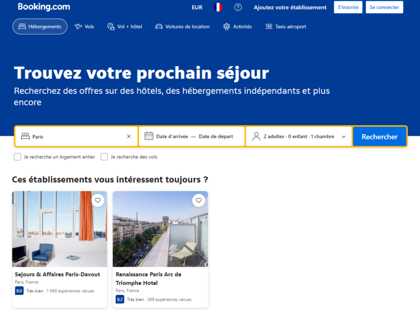This screenshot has height=316, width=420.
Task: Open Renaissance Paris Arc de Triomphe photo
Action: click(160, 229)
